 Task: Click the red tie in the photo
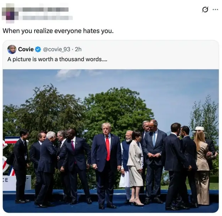coord(108,148)
